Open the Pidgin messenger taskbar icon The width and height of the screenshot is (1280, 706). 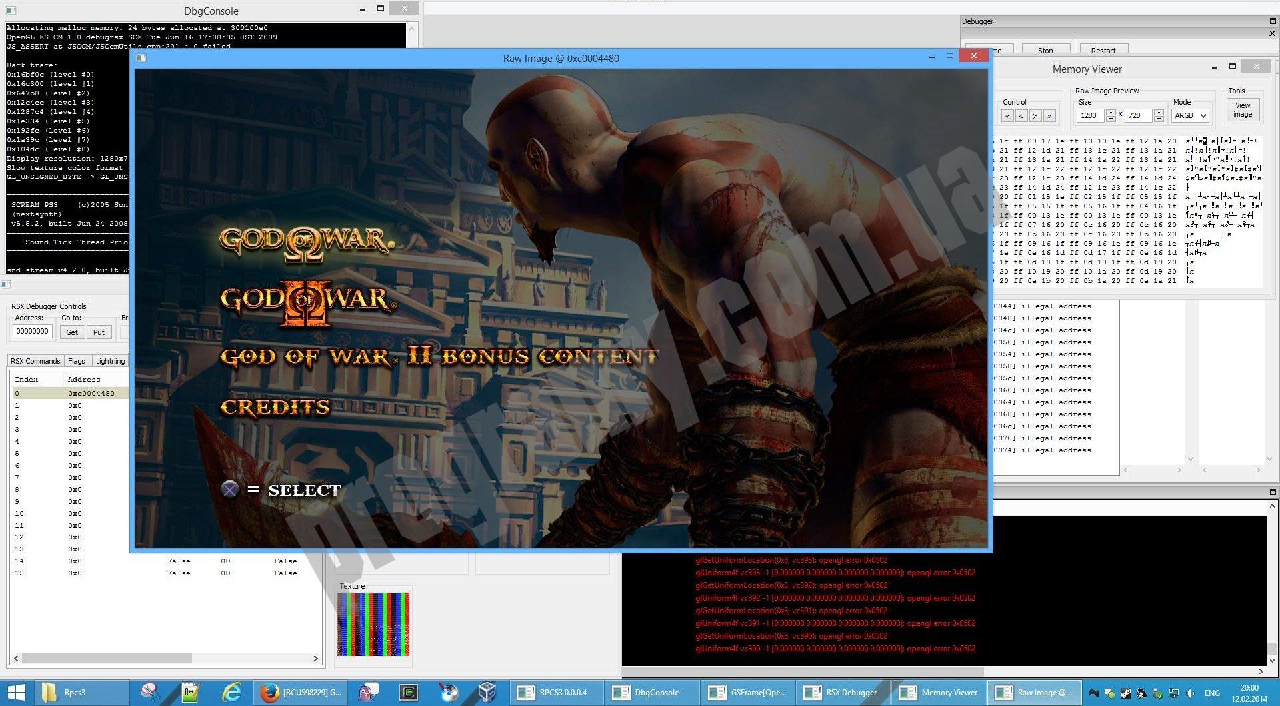point(368,693)
